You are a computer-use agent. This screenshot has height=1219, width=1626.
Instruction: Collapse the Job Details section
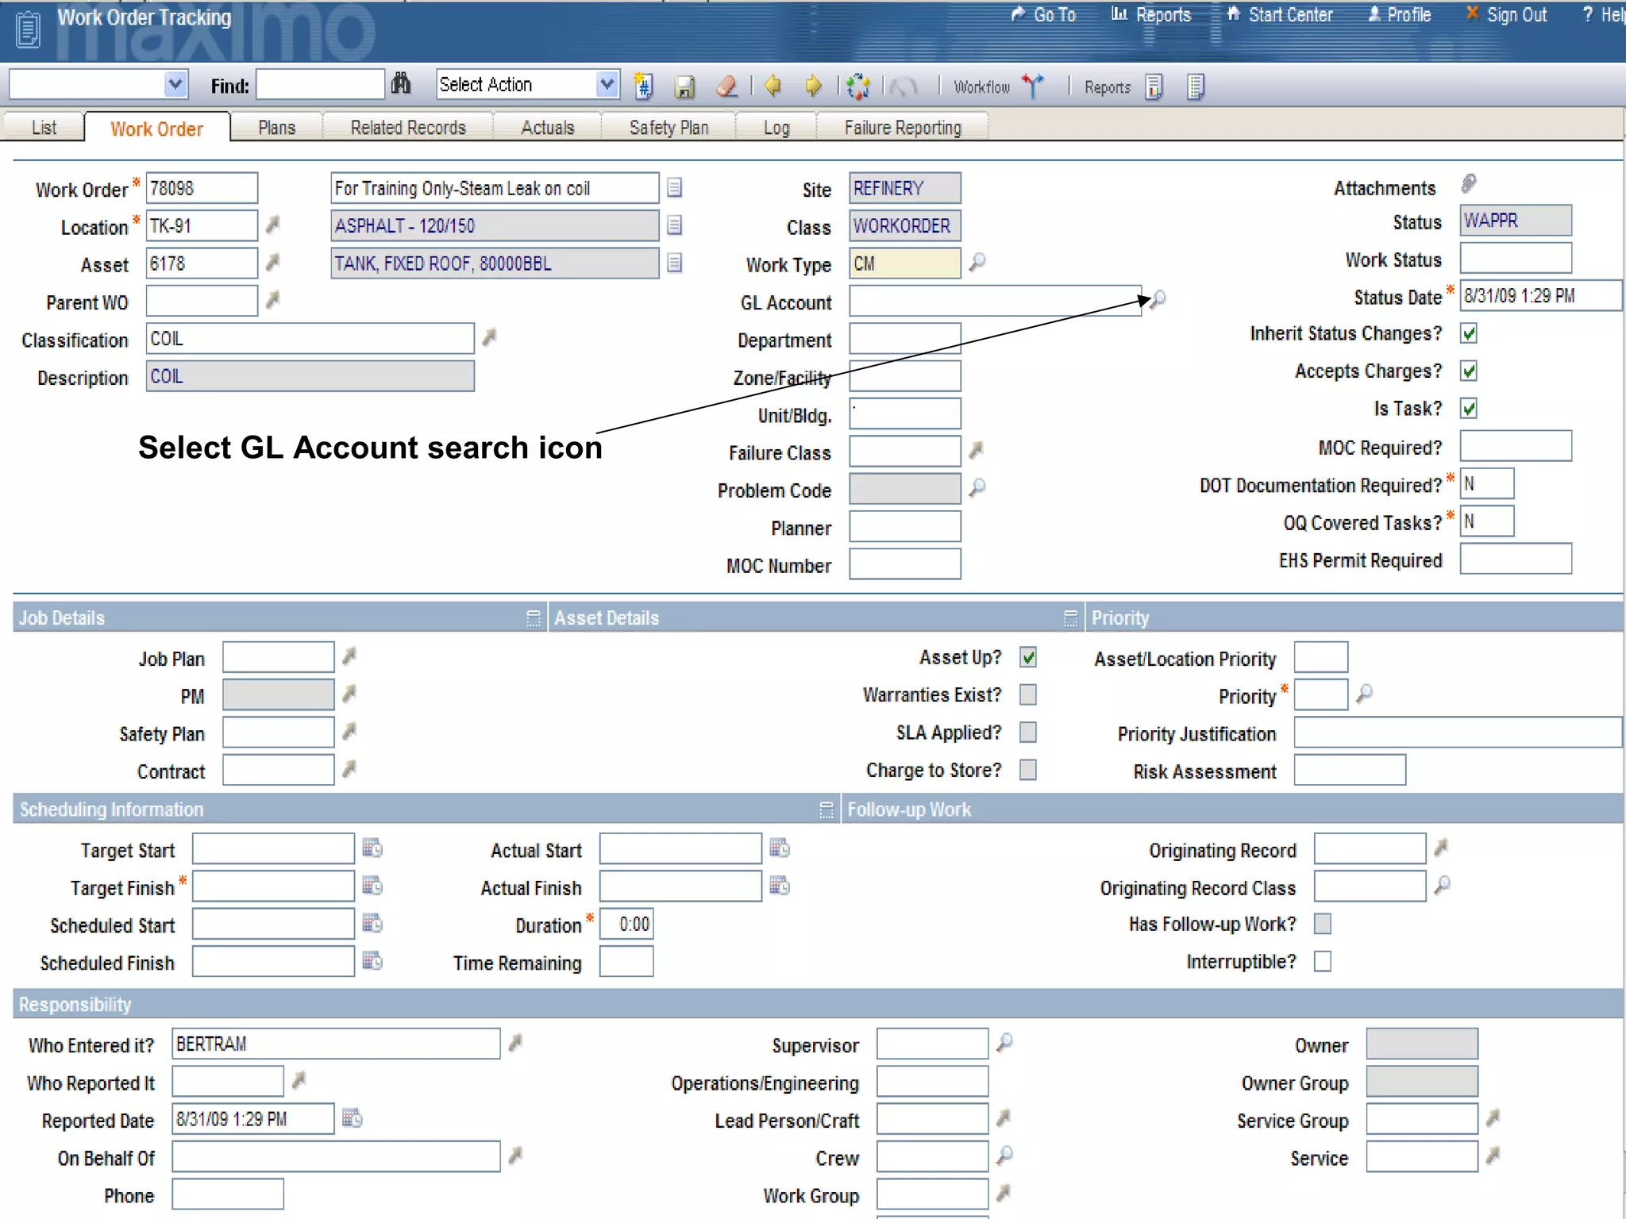pos(533,618)
